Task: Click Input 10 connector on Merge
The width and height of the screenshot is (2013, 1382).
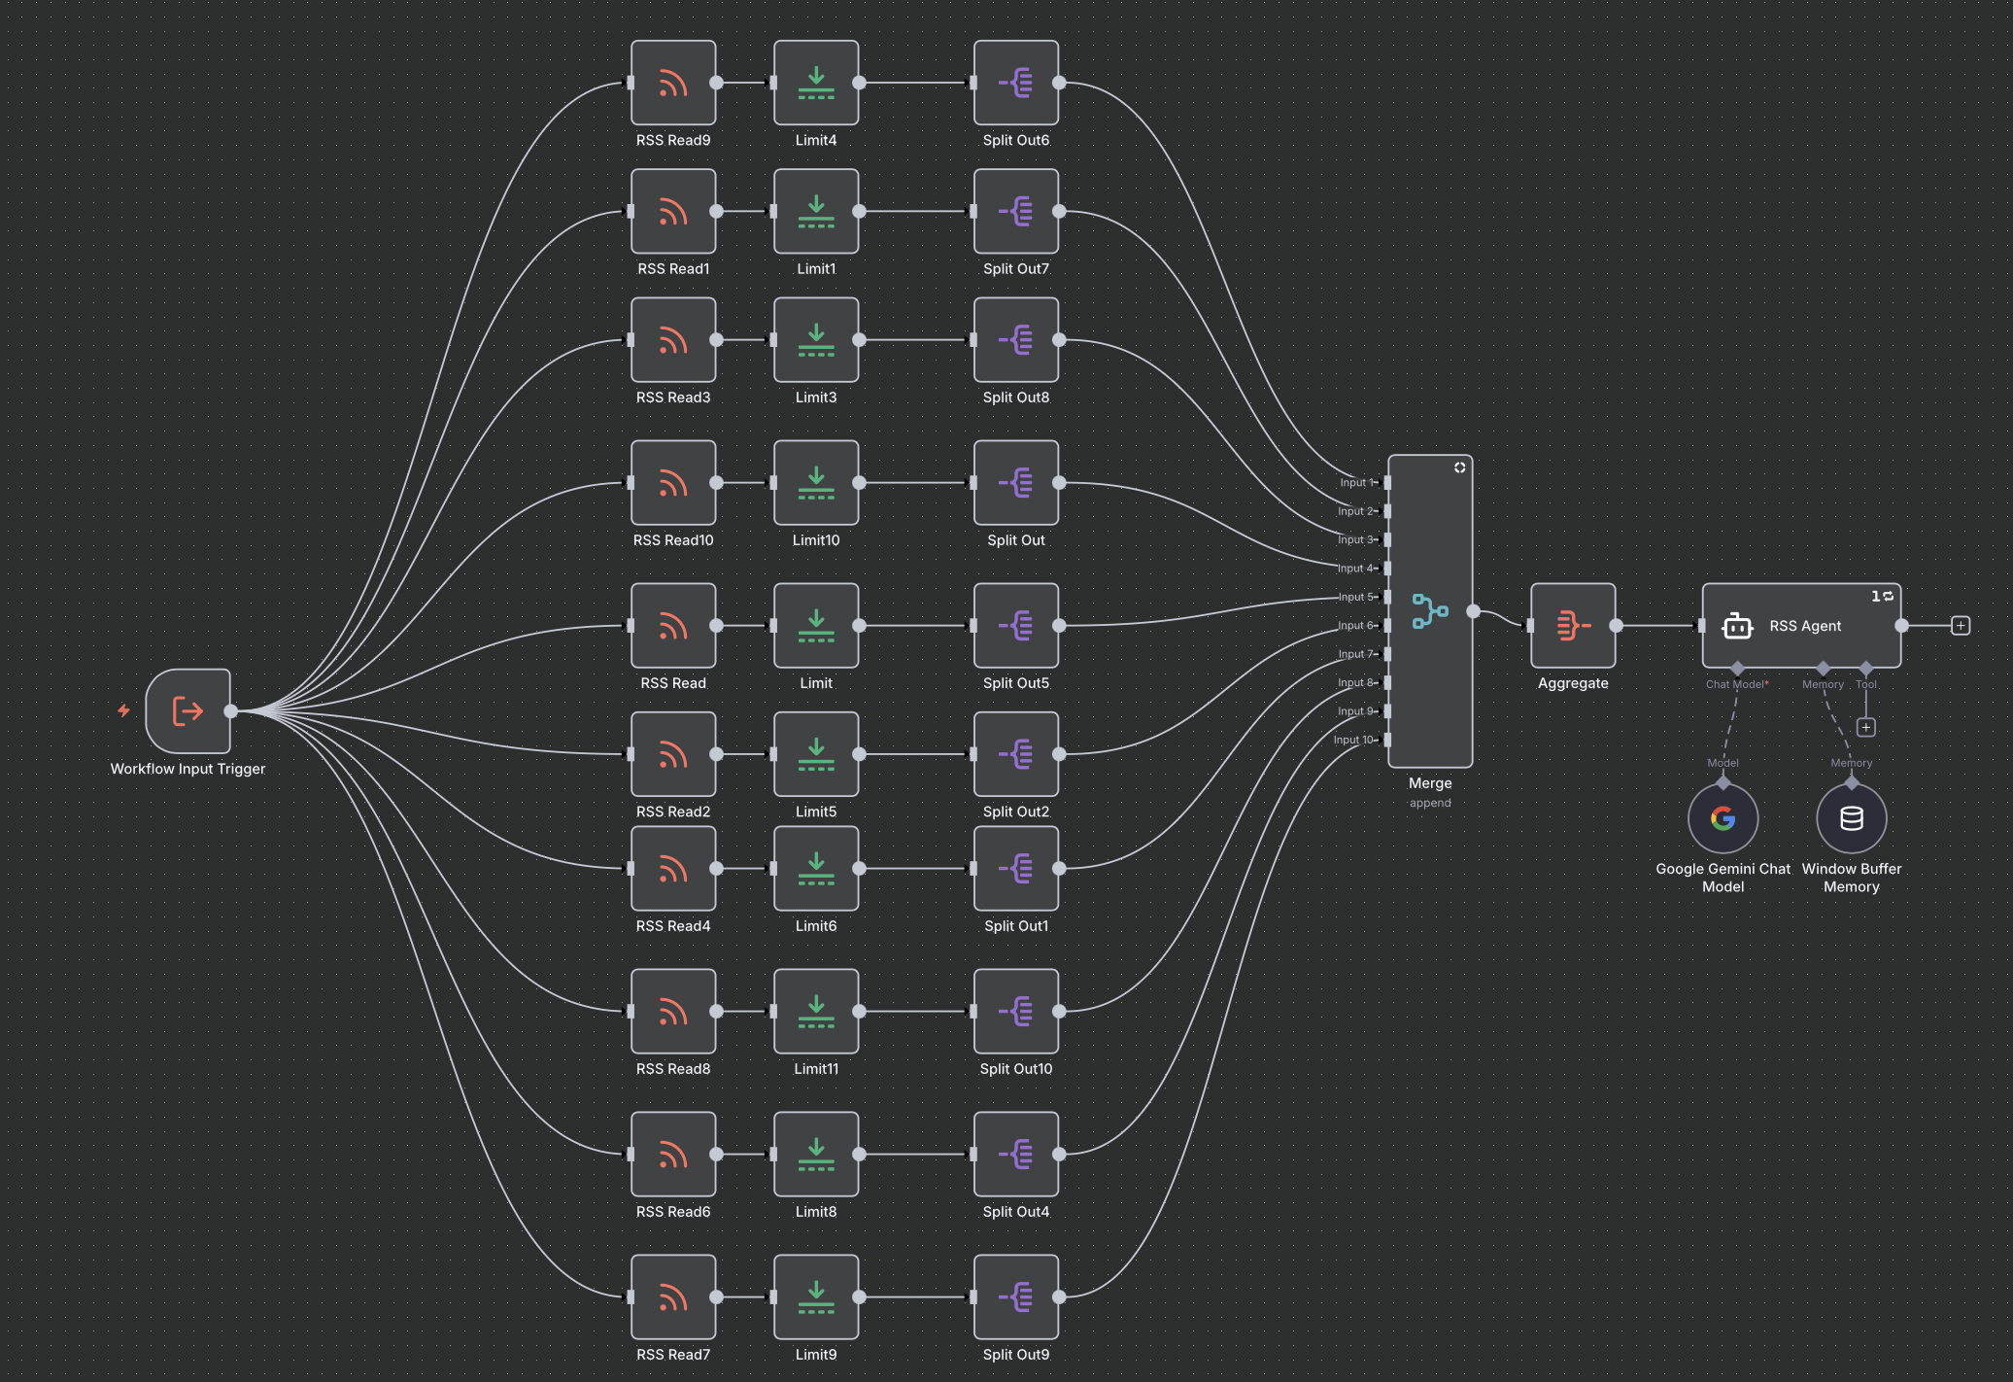Action: point(1387,740)
